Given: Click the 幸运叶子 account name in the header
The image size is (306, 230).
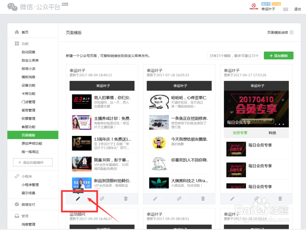Looking at the screenshot, I should click(268, 9).
